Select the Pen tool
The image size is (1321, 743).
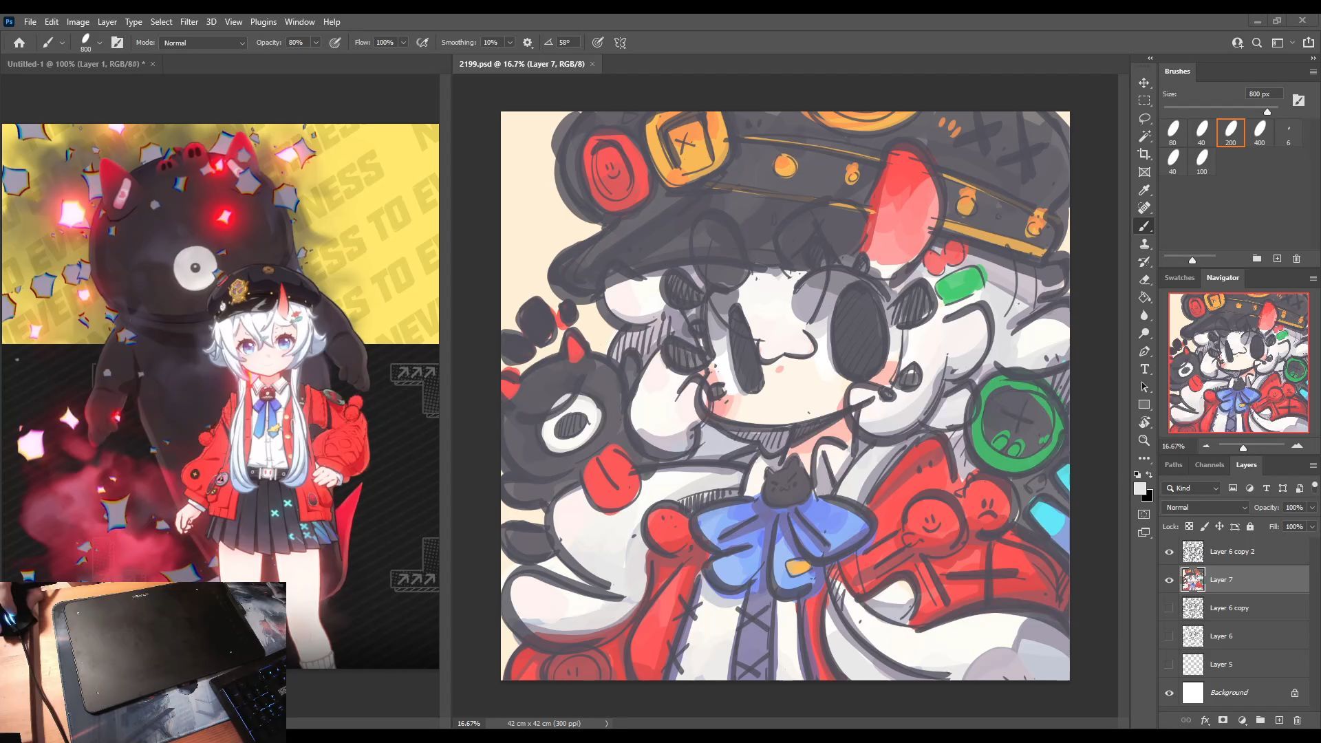1144,351
